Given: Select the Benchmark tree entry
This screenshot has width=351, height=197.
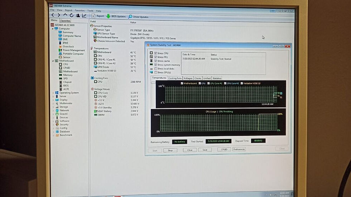Looking at the screenshot, I should tap(66, 135).
